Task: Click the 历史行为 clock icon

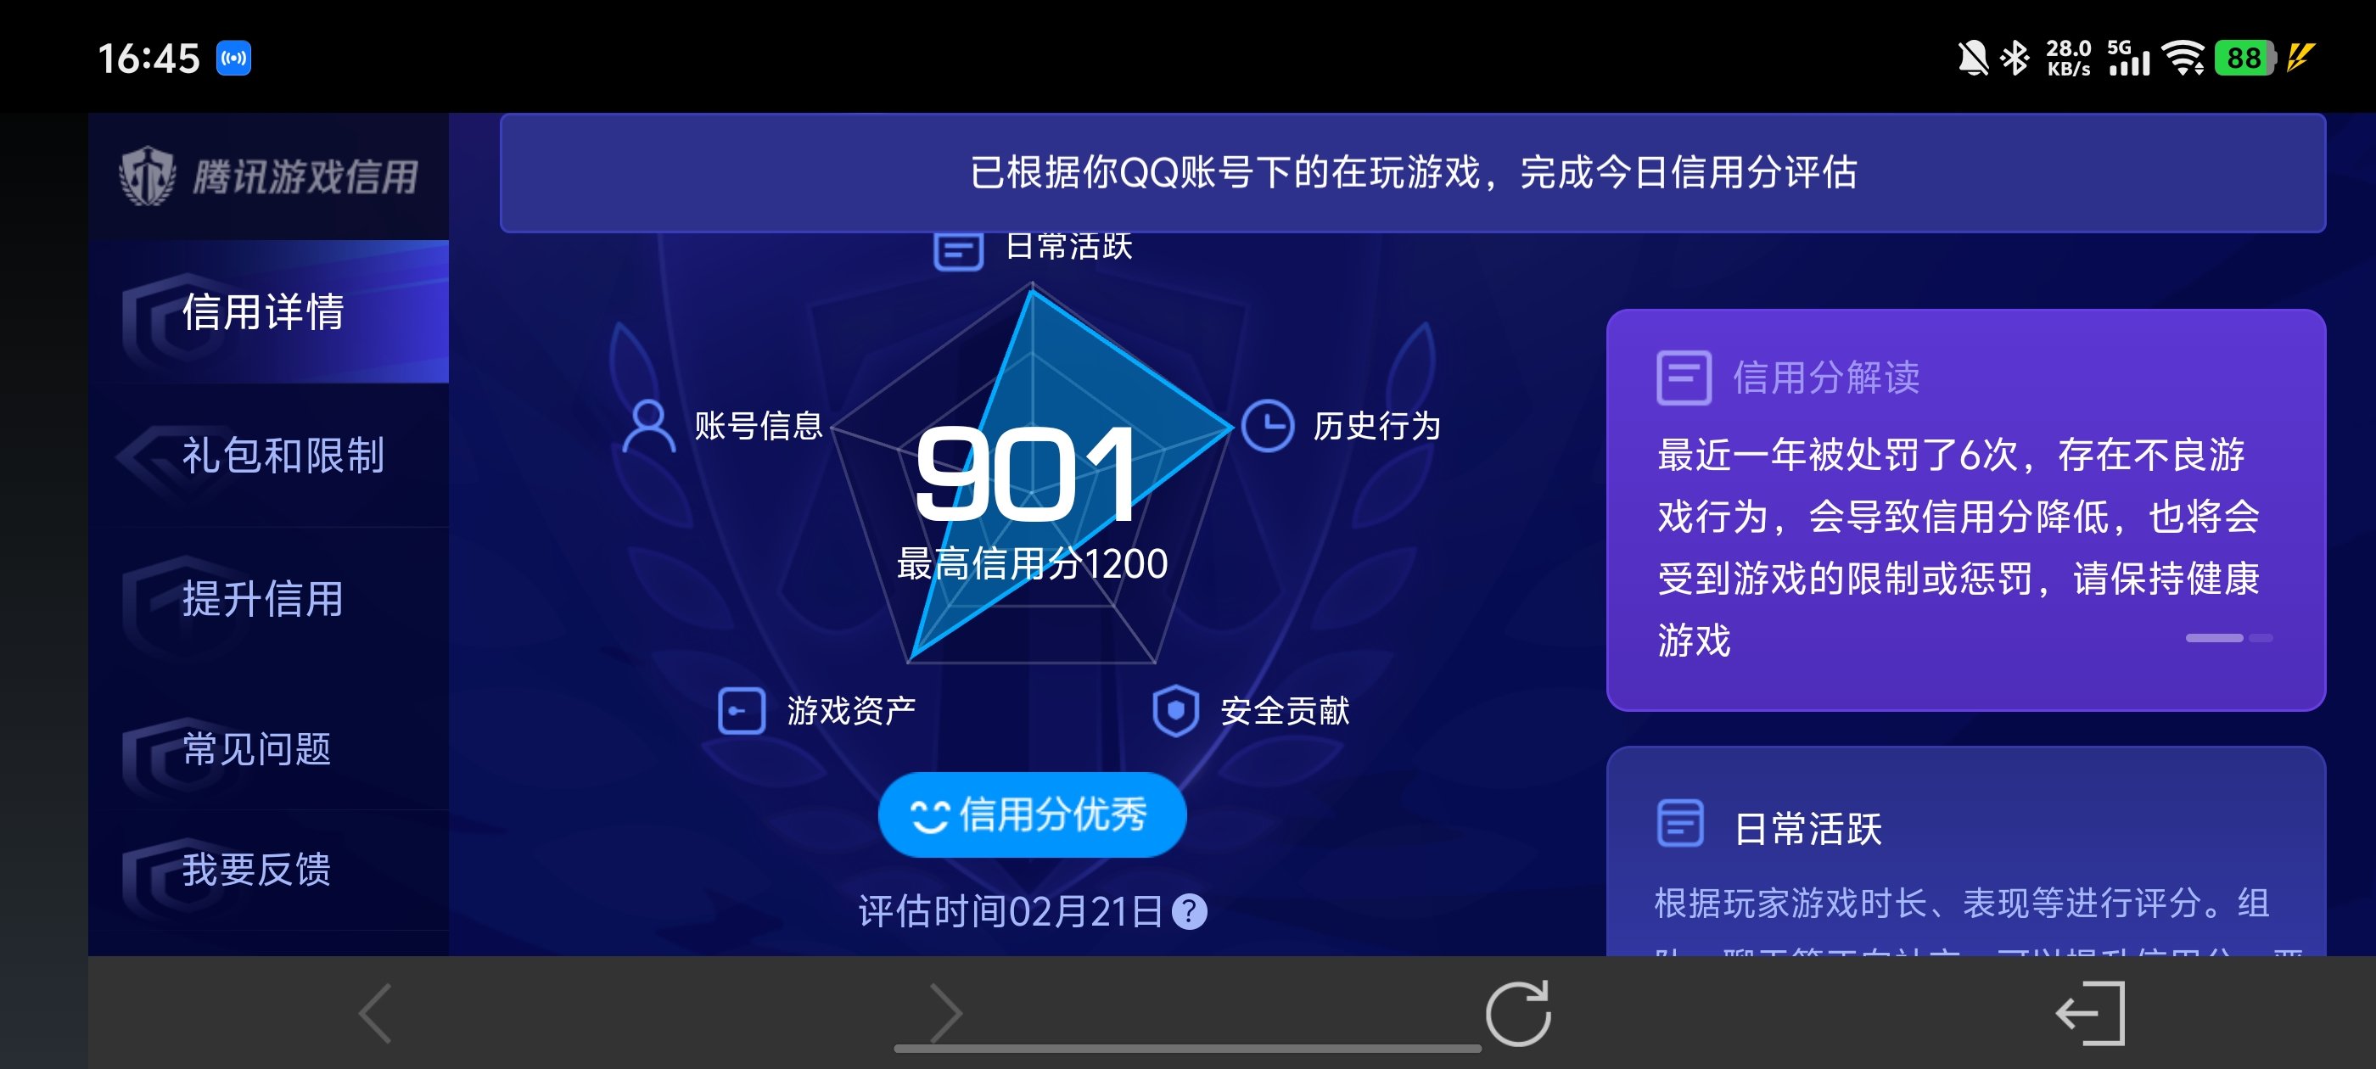Action: pos(1269,427)
